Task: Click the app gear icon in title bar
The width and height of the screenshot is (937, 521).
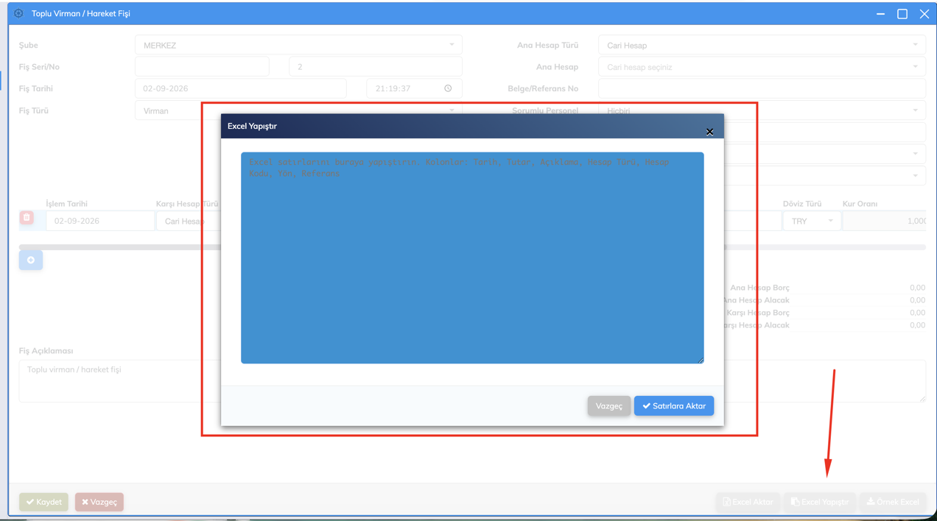Action: [x=19, y=13]
